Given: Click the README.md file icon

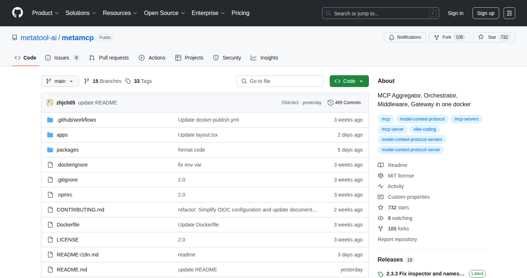Looking at the screenshot, I should pyautogui.click(x=50, y=270).
